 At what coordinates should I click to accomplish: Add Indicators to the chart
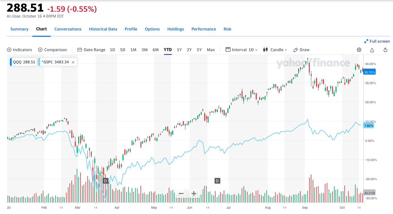tap(19, 50)
